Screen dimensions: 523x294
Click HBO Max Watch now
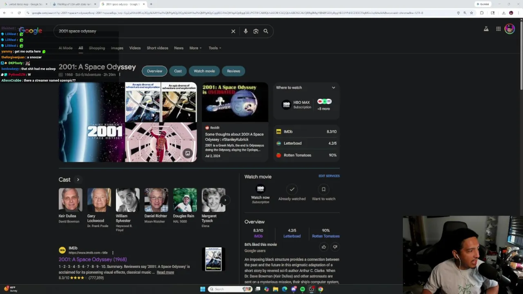(x=260, y=194)
